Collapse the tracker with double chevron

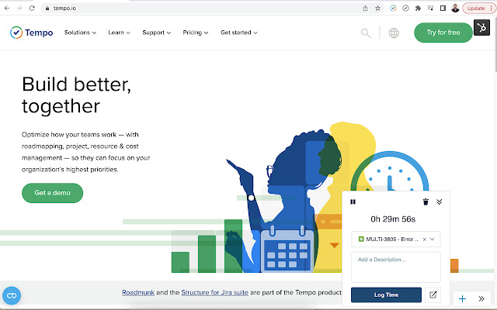[439, 201]
